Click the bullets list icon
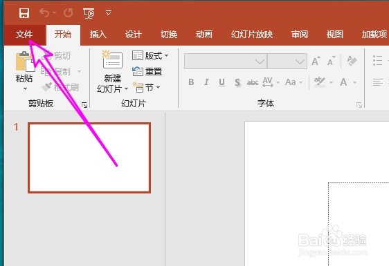389x266 pixels. (x=378, y=60)
